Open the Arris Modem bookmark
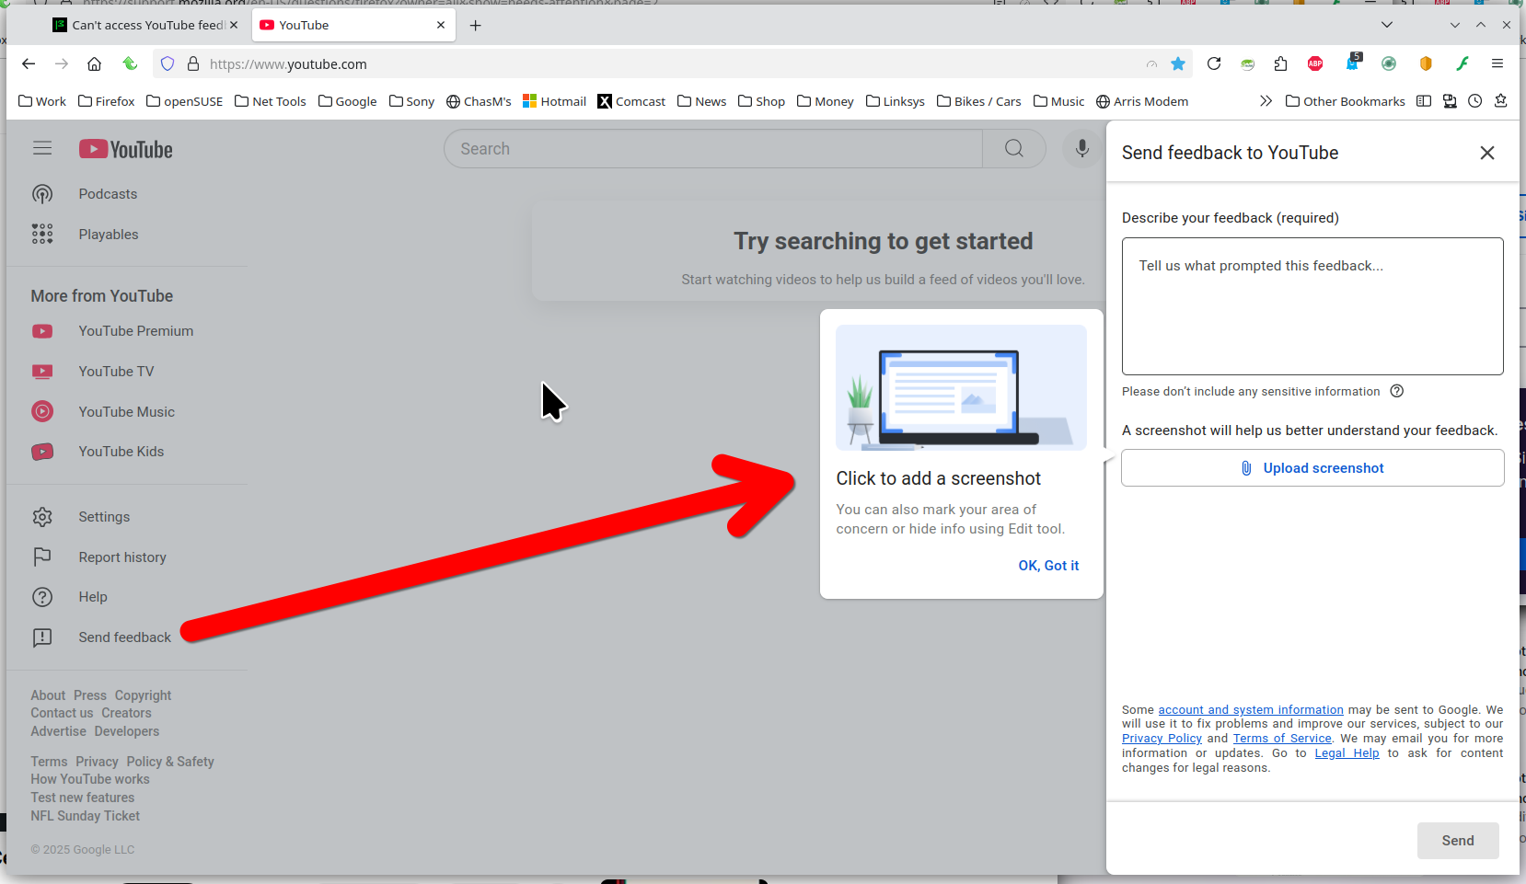The height and width of the screenshot is (884, 1526). (x=1142, y=101)
